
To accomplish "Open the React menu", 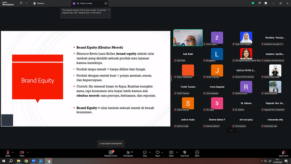I will 158,153.
